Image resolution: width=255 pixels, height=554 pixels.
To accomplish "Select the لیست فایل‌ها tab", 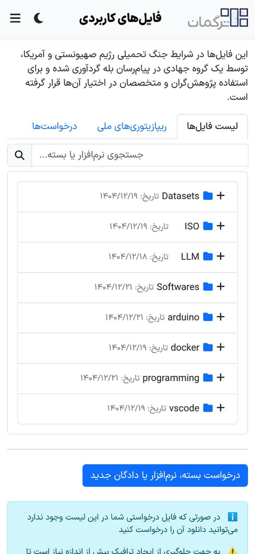I will (212, 126).
